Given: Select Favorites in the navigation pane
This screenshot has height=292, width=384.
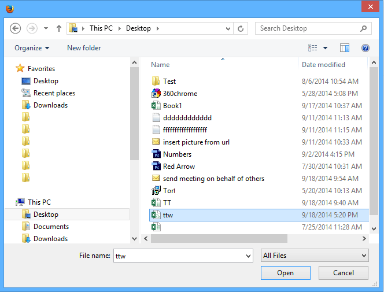Looking at the screenshot, I should tap(41, 69).
